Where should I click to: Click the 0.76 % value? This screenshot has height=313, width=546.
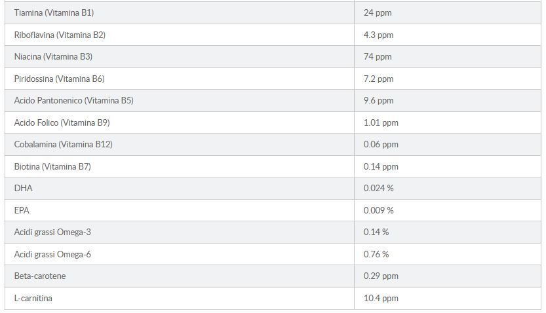pos(376,254)
